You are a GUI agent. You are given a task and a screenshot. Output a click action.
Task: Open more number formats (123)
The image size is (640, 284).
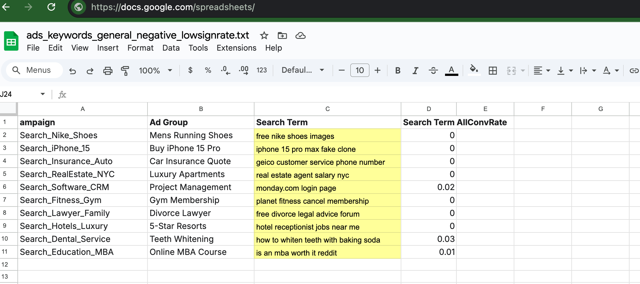262,70
